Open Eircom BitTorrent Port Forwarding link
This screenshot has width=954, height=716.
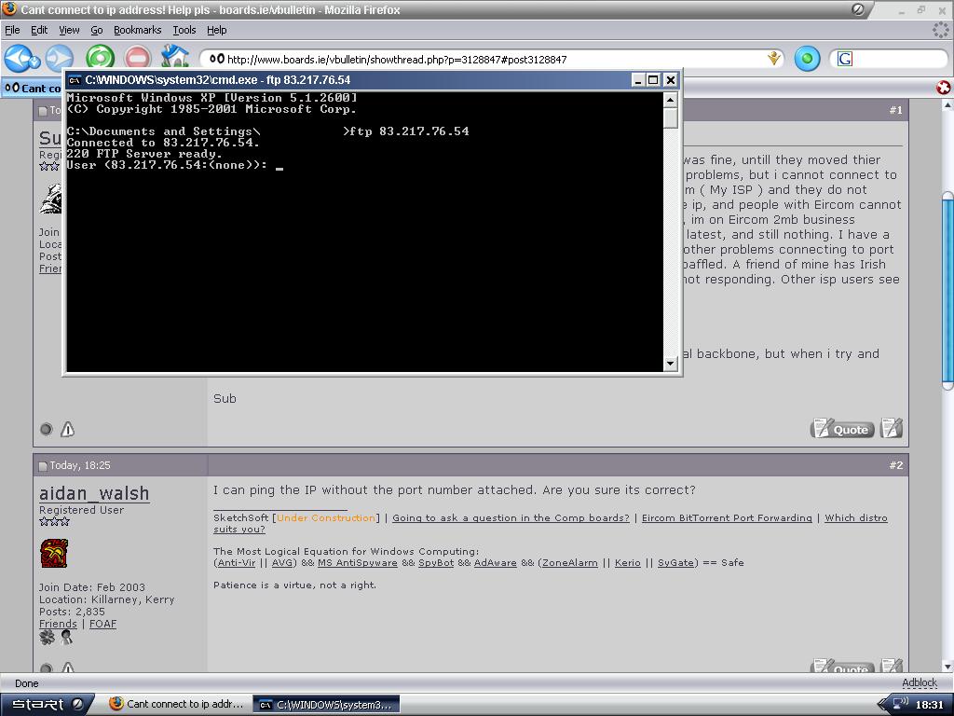point(727,518)
